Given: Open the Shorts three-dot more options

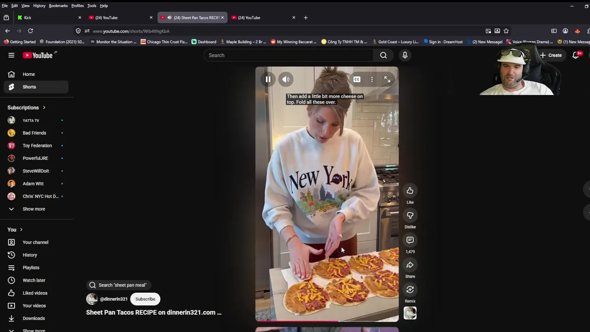Looking at the screenshot, I should (372, 79).
